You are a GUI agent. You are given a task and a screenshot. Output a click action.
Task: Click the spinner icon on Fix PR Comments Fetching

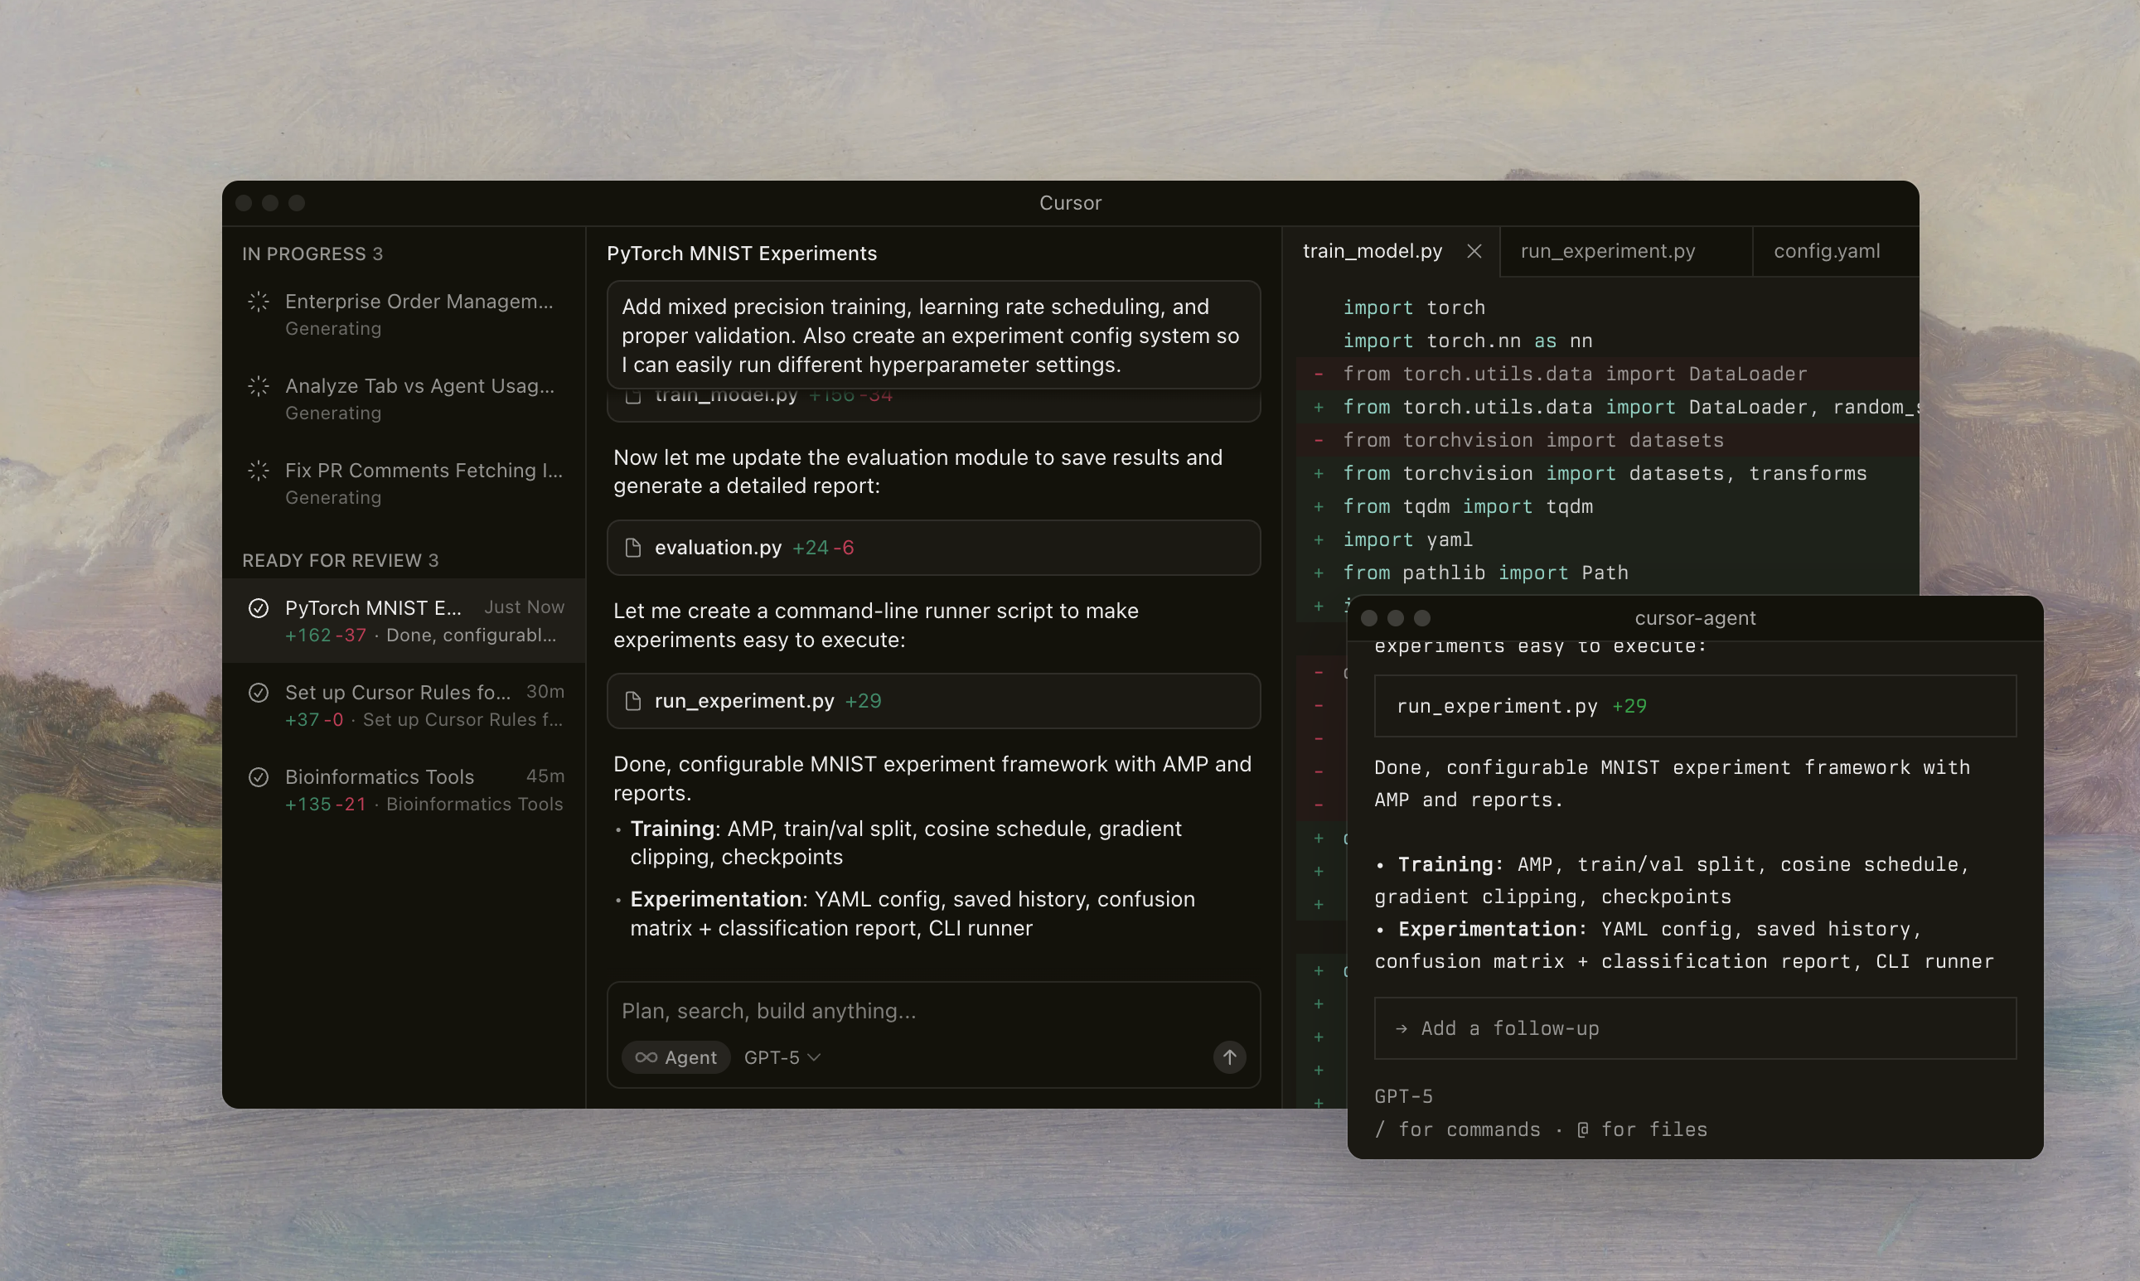coord(258,471)
